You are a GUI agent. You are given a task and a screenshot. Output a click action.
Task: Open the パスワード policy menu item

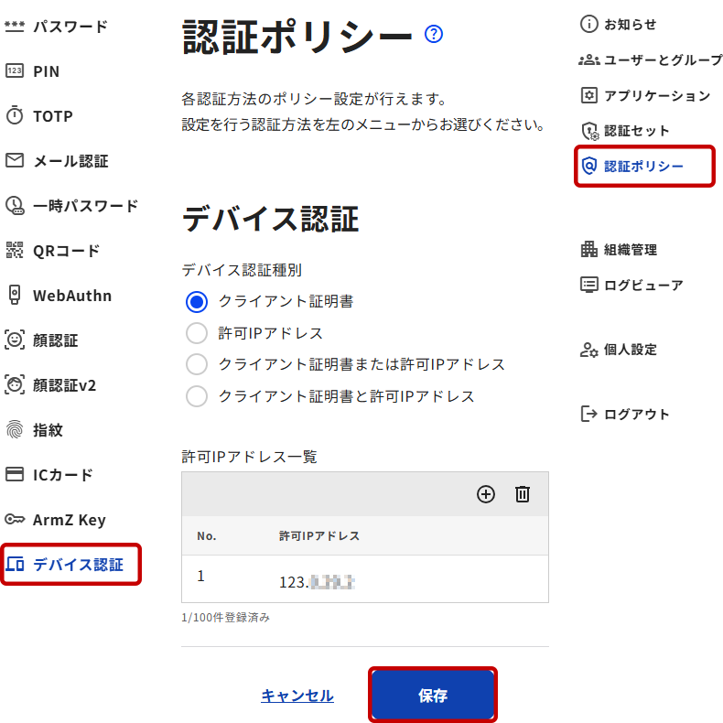[x=70, y=27]
